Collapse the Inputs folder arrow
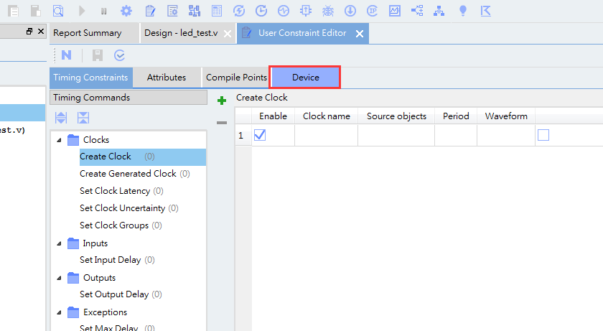The width and height of the screenshot is (603, 331). 59,243
